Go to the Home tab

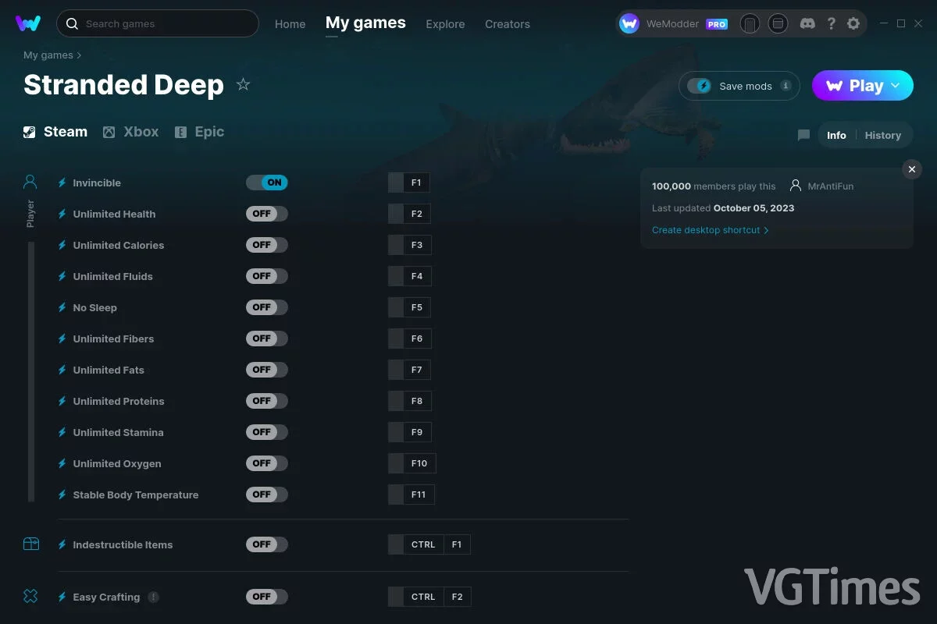point(290,24)
